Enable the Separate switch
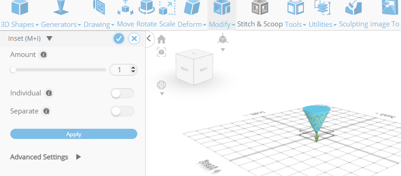401x176 pixels. coord(122,111)
